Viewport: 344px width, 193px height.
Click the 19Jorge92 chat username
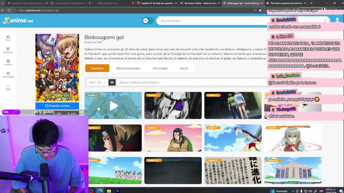(x=286, y=109)
